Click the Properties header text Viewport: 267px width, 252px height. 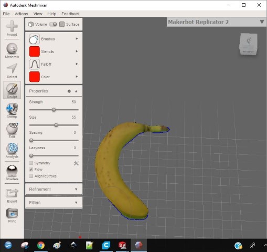point(38,91)
